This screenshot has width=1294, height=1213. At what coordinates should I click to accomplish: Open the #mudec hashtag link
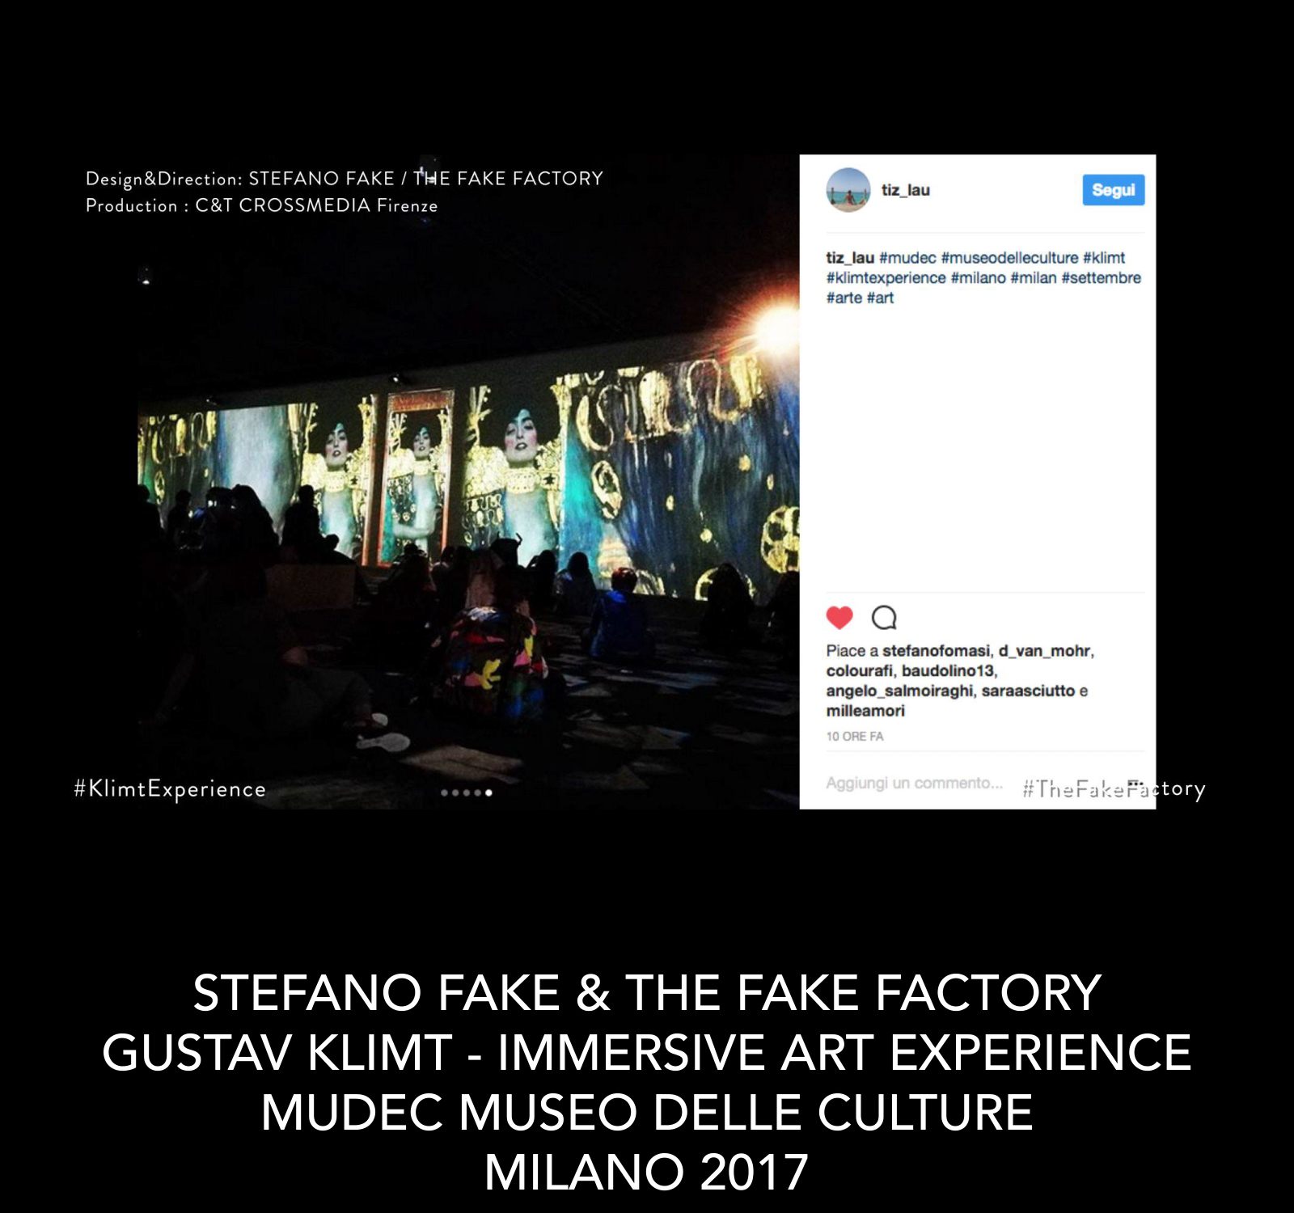click(x=907, y=258)
